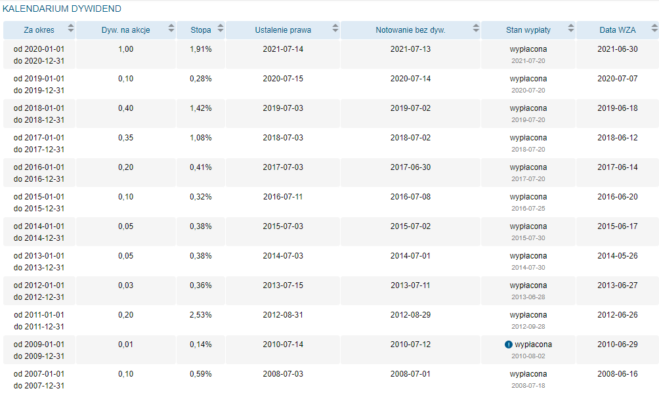Click payment date 2010-08-02

pyautogui.click(x=528, y=356)
